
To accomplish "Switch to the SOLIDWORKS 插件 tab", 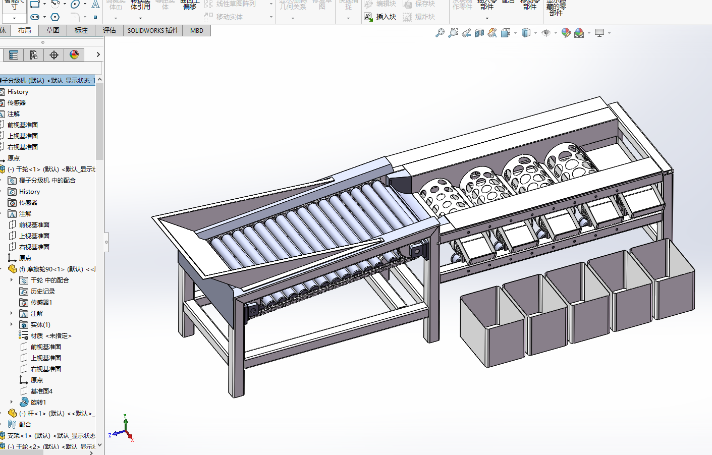I will pyautogui.click(x=153, y=31).
